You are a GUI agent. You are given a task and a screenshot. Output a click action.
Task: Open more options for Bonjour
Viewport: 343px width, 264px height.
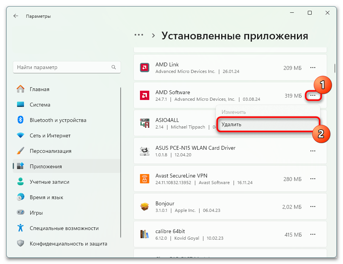click(x=313, y=206)
